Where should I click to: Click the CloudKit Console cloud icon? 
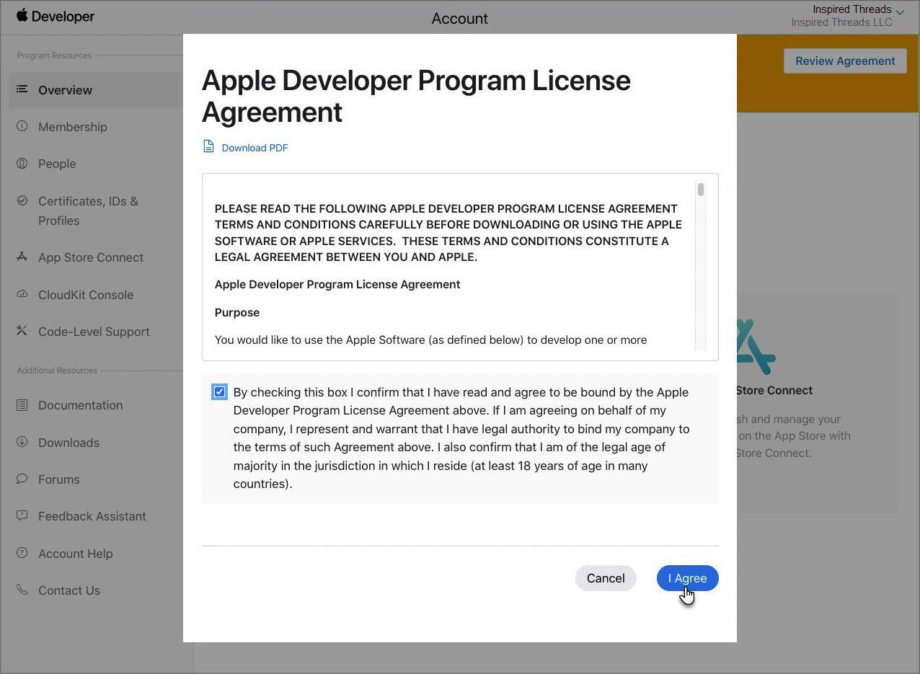[22, 294]
